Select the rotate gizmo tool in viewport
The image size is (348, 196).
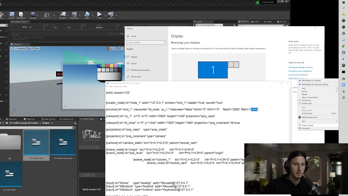(x=111, y=48)
